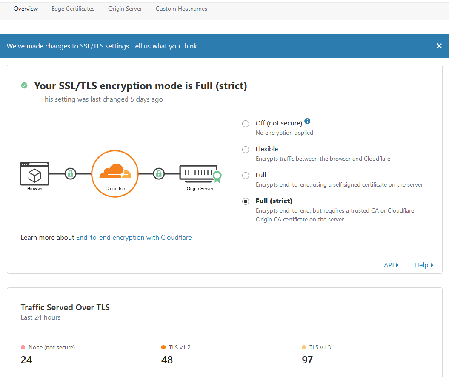Select the Flexible encryption mode
The image size is (449, 377).
point(246,150)
